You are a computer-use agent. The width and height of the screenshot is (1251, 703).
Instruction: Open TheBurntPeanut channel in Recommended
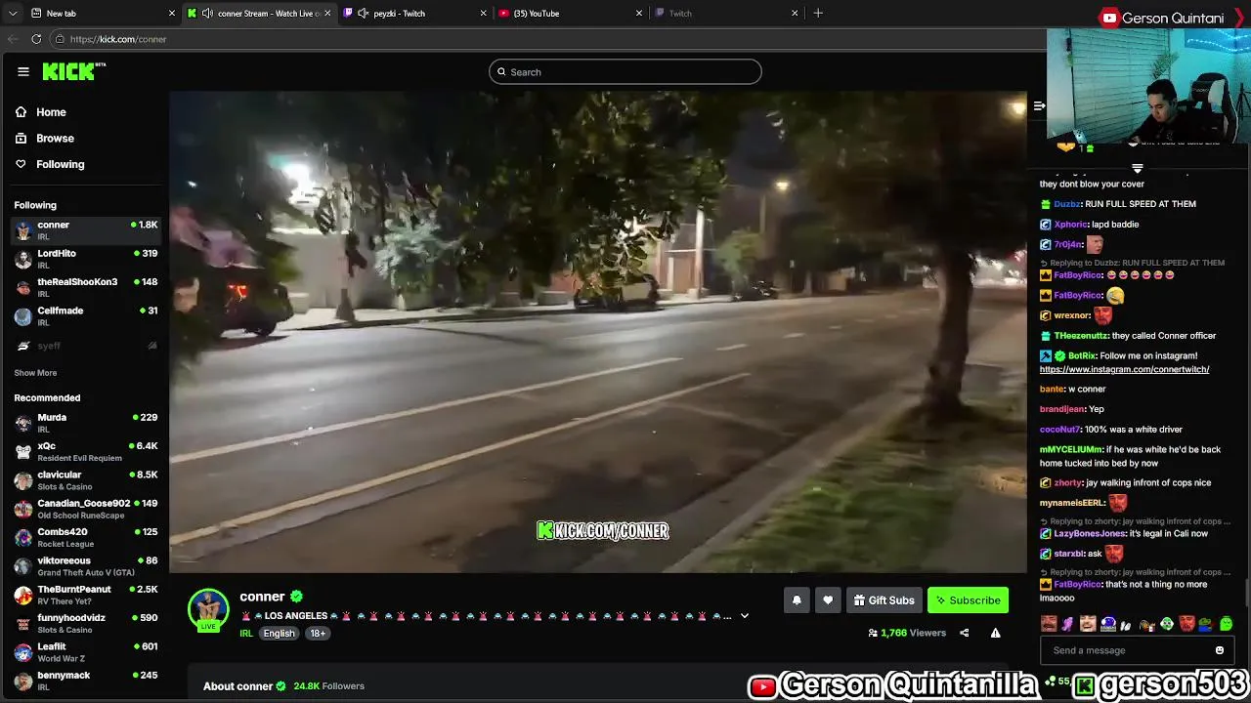point(86,595)
